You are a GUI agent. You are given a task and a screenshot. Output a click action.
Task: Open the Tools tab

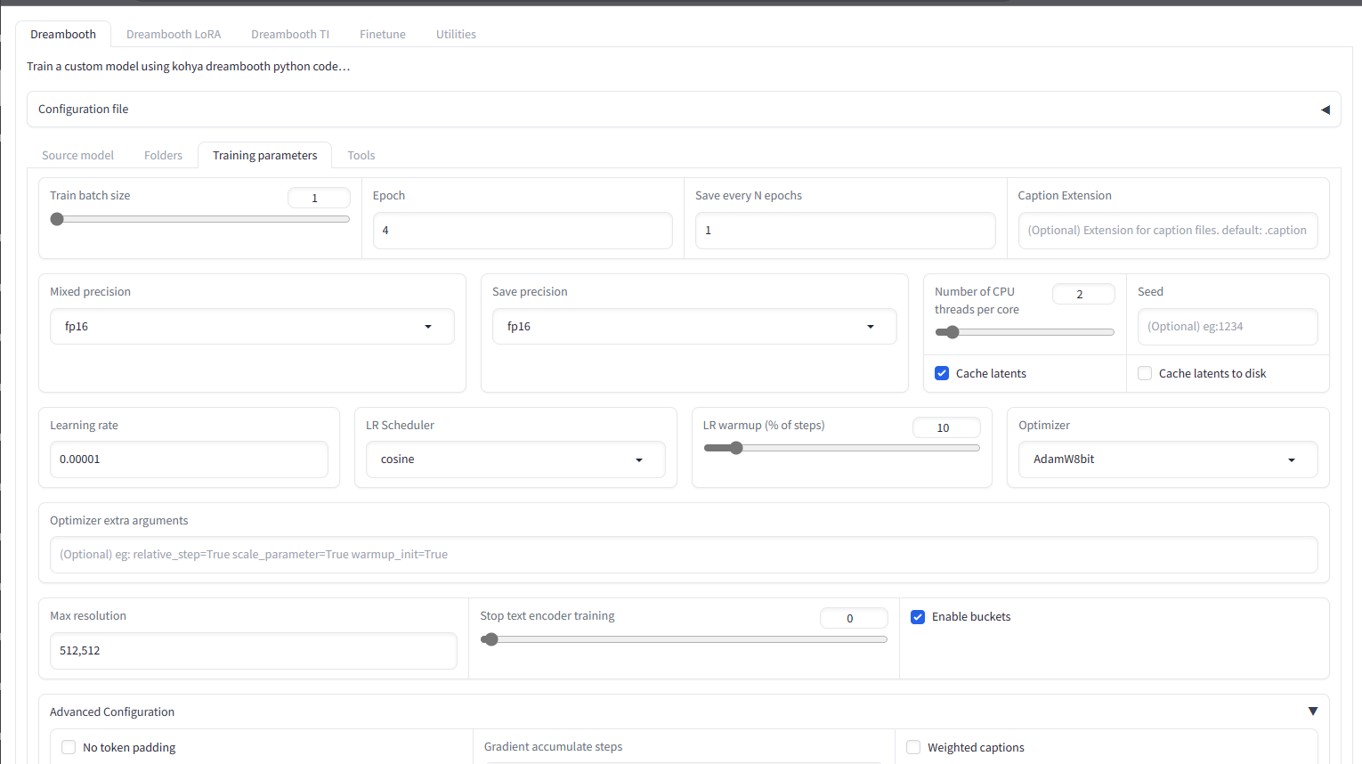pyautogui.click(x=361, y=155)
